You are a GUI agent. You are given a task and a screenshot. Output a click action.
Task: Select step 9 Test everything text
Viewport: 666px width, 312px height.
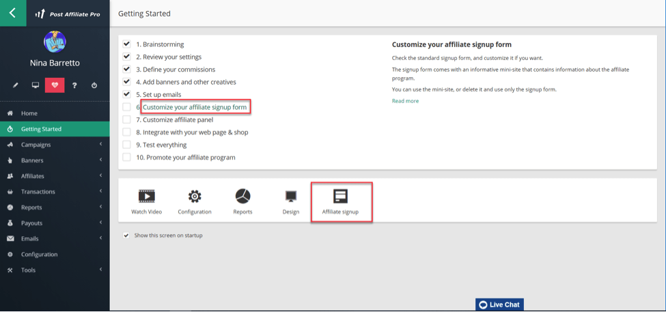[161, 145]
